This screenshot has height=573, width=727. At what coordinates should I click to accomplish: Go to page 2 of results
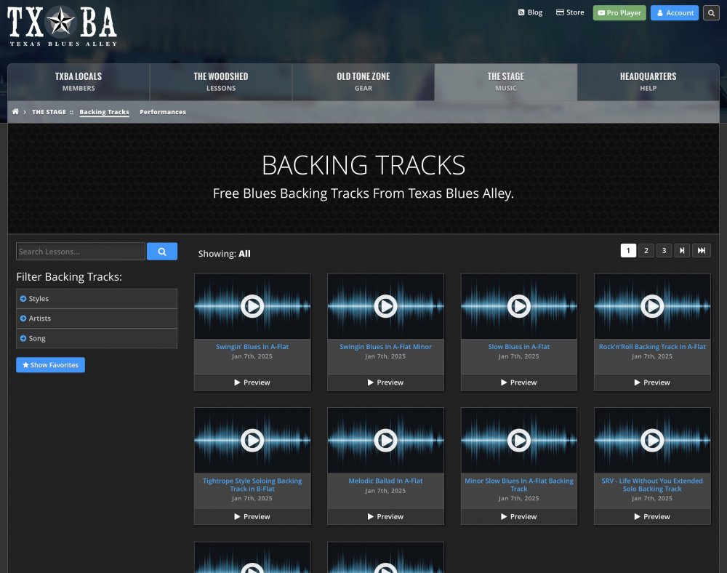[646, 251]
